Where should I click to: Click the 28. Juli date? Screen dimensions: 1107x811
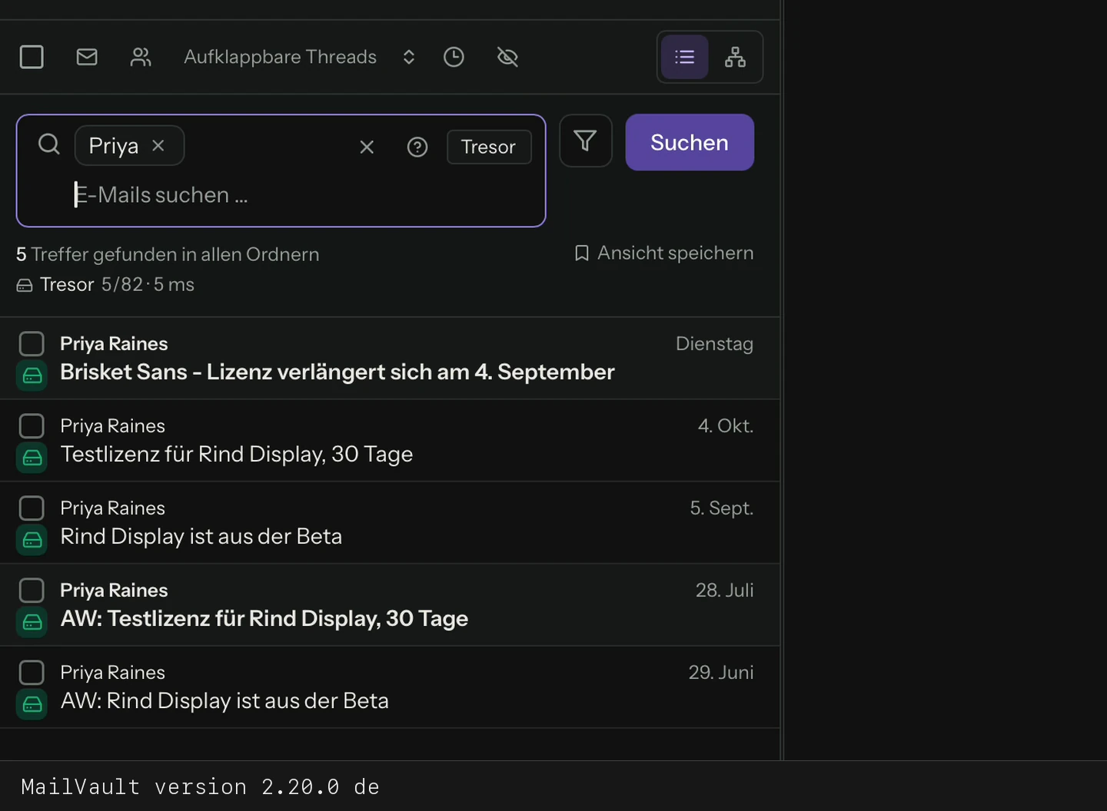pyautogui.click(x=724, y=590)
